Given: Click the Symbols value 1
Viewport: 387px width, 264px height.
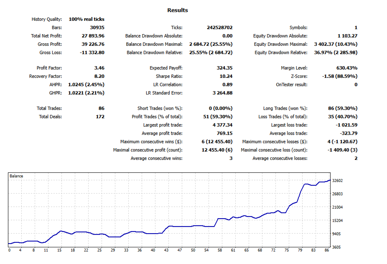Looking at the screenshot, I should [356, 27].
